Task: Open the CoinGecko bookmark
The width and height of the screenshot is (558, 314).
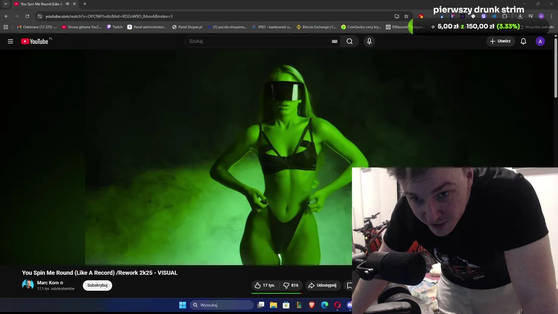Action: coord(361,27)
